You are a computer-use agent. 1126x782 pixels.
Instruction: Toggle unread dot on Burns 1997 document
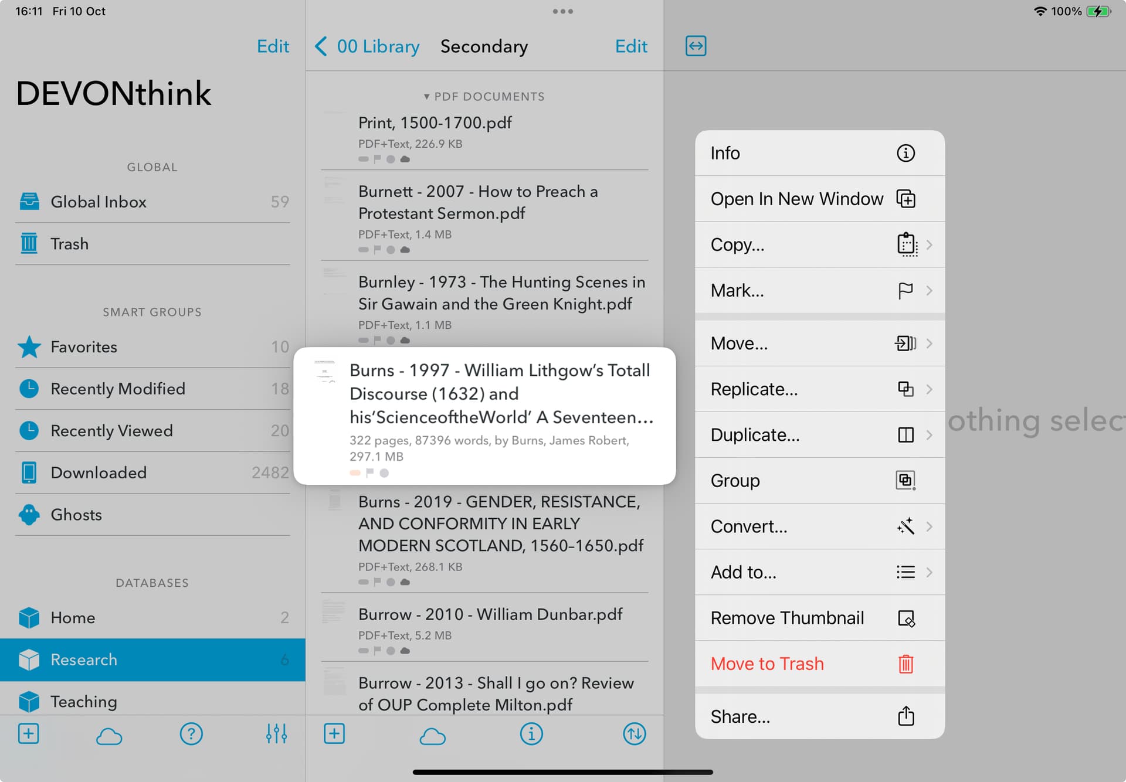tap(384, 473)
